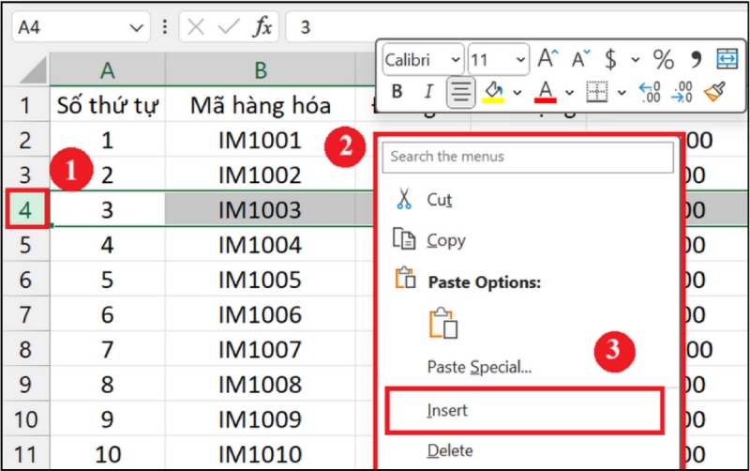Select row 9 header
This screenshot has height=471, width=750.
tap(25, 385)
